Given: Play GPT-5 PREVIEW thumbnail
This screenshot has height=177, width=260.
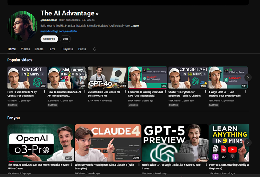Looking at the screenshot, I should [x=175, y=143].
